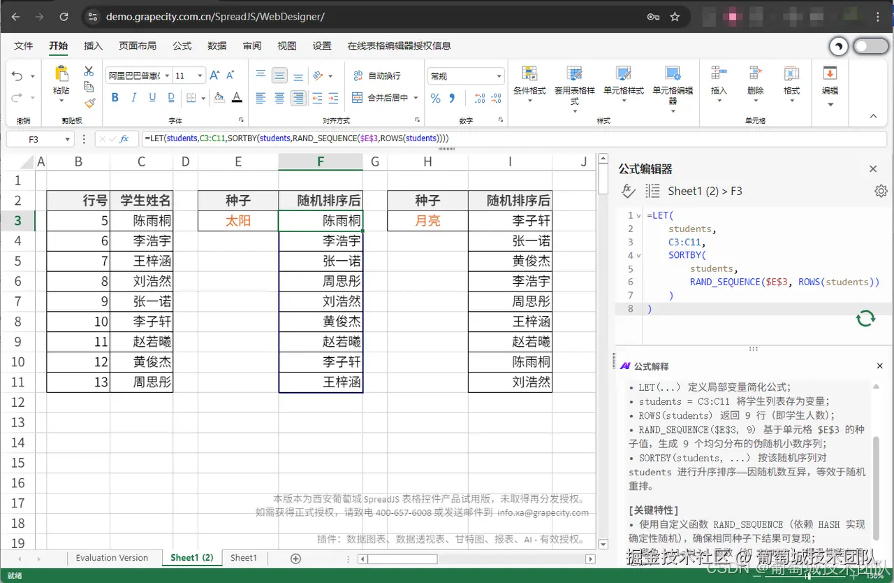This screenshot has height=583, width=894.
Task: Toggle Underline formatting
Action: pos(152,98)
